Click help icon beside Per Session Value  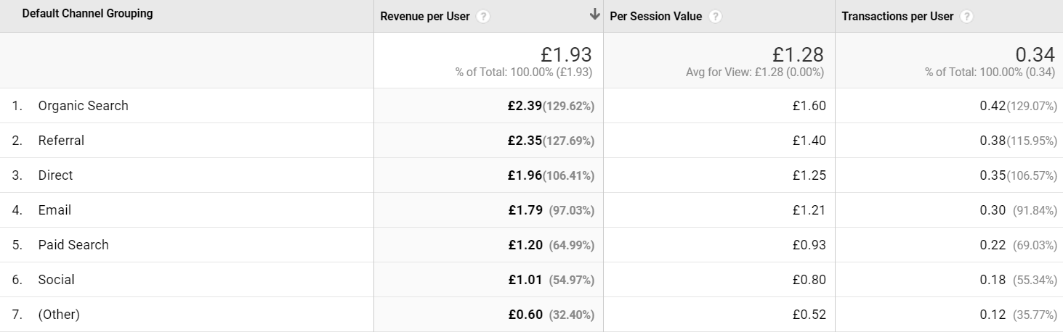pyautogui.click(x=716, y=17)
